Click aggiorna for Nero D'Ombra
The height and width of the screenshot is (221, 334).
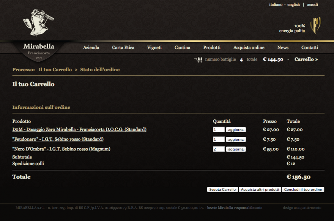click(236, 149)
